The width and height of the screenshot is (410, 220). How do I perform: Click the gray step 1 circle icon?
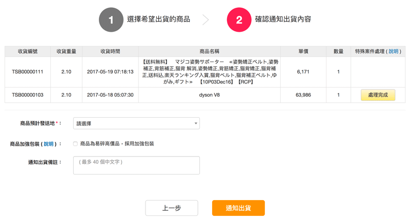click(111, 19)
